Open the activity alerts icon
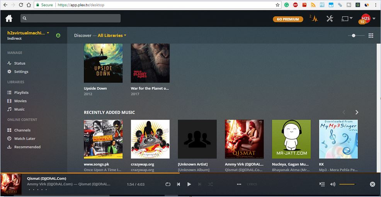 click(x=314, y=18)
